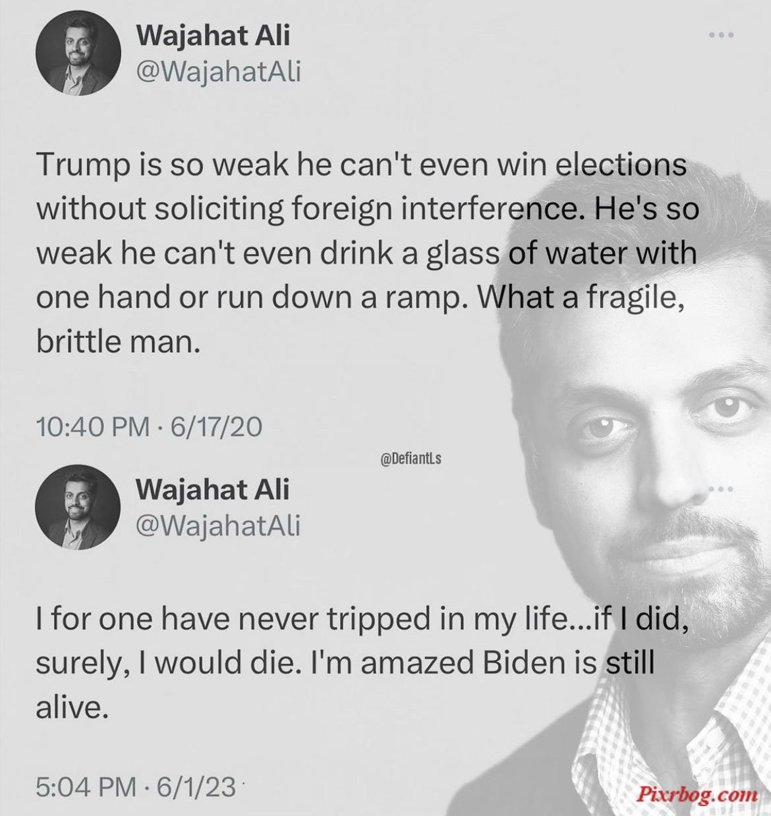This screenshot has height=816, width=771.
Task: Open more options on the 6/17/20 tweet
Action: [722, 35]
